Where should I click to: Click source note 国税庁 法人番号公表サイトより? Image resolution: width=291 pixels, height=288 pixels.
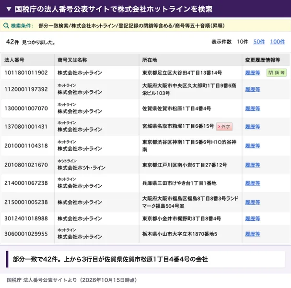pos(71,280)
